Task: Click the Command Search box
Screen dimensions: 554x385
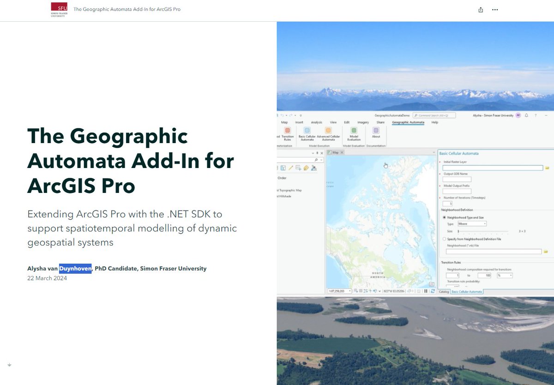Action: 434,115
